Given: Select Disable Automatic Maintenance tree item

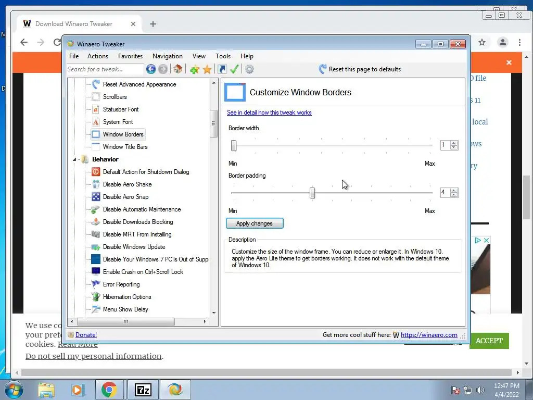Looking at the screenshot, I should tap(142, 209).
